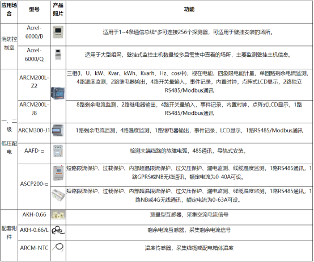The width and height of the screenshot is (314, 262).
Task: Click the Acrel-6000/B product photo
Action: (x=58, y=32)
